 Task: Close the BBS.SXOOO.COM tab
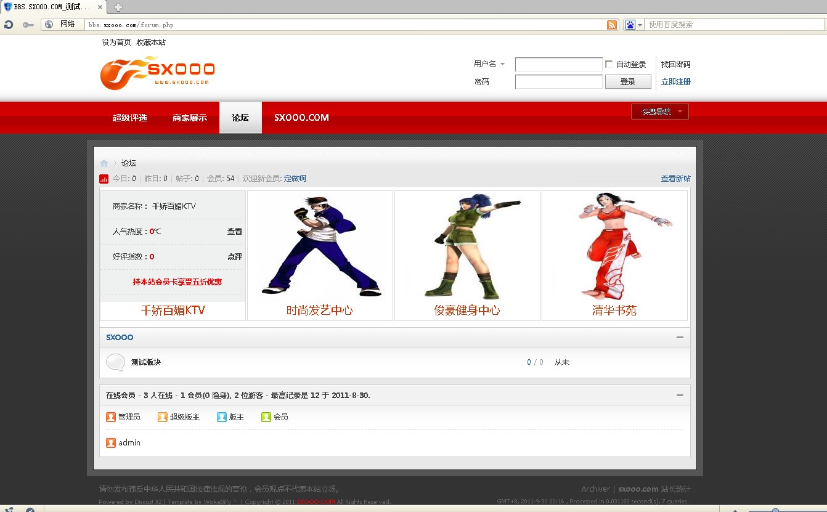point(100,7)
